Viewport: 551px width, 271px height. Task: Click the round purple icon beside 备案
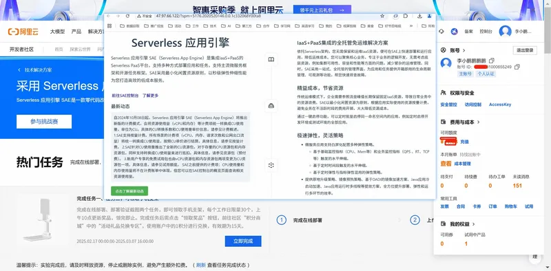tap(454, 31)
